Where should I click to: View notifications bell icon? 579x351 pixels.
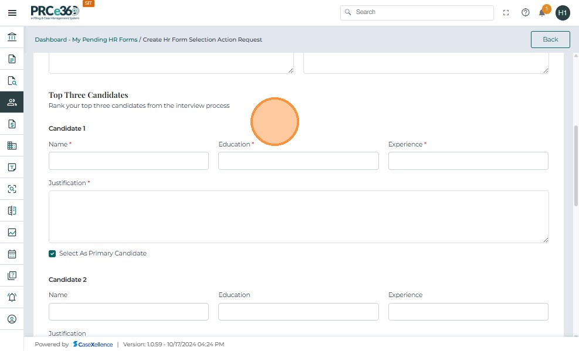[x=543, y=12]
